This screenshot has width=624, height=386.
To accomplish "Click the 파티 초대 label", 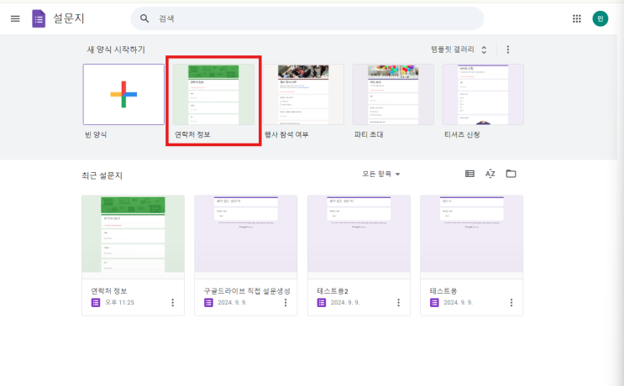I will pyautogui.click(x=369, y=134).
